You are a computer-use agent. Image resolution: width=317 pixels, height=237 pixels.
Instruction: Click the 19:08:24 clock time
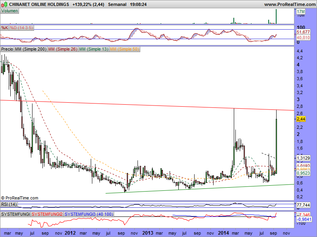pyautogui.click(x=138, y=4)
